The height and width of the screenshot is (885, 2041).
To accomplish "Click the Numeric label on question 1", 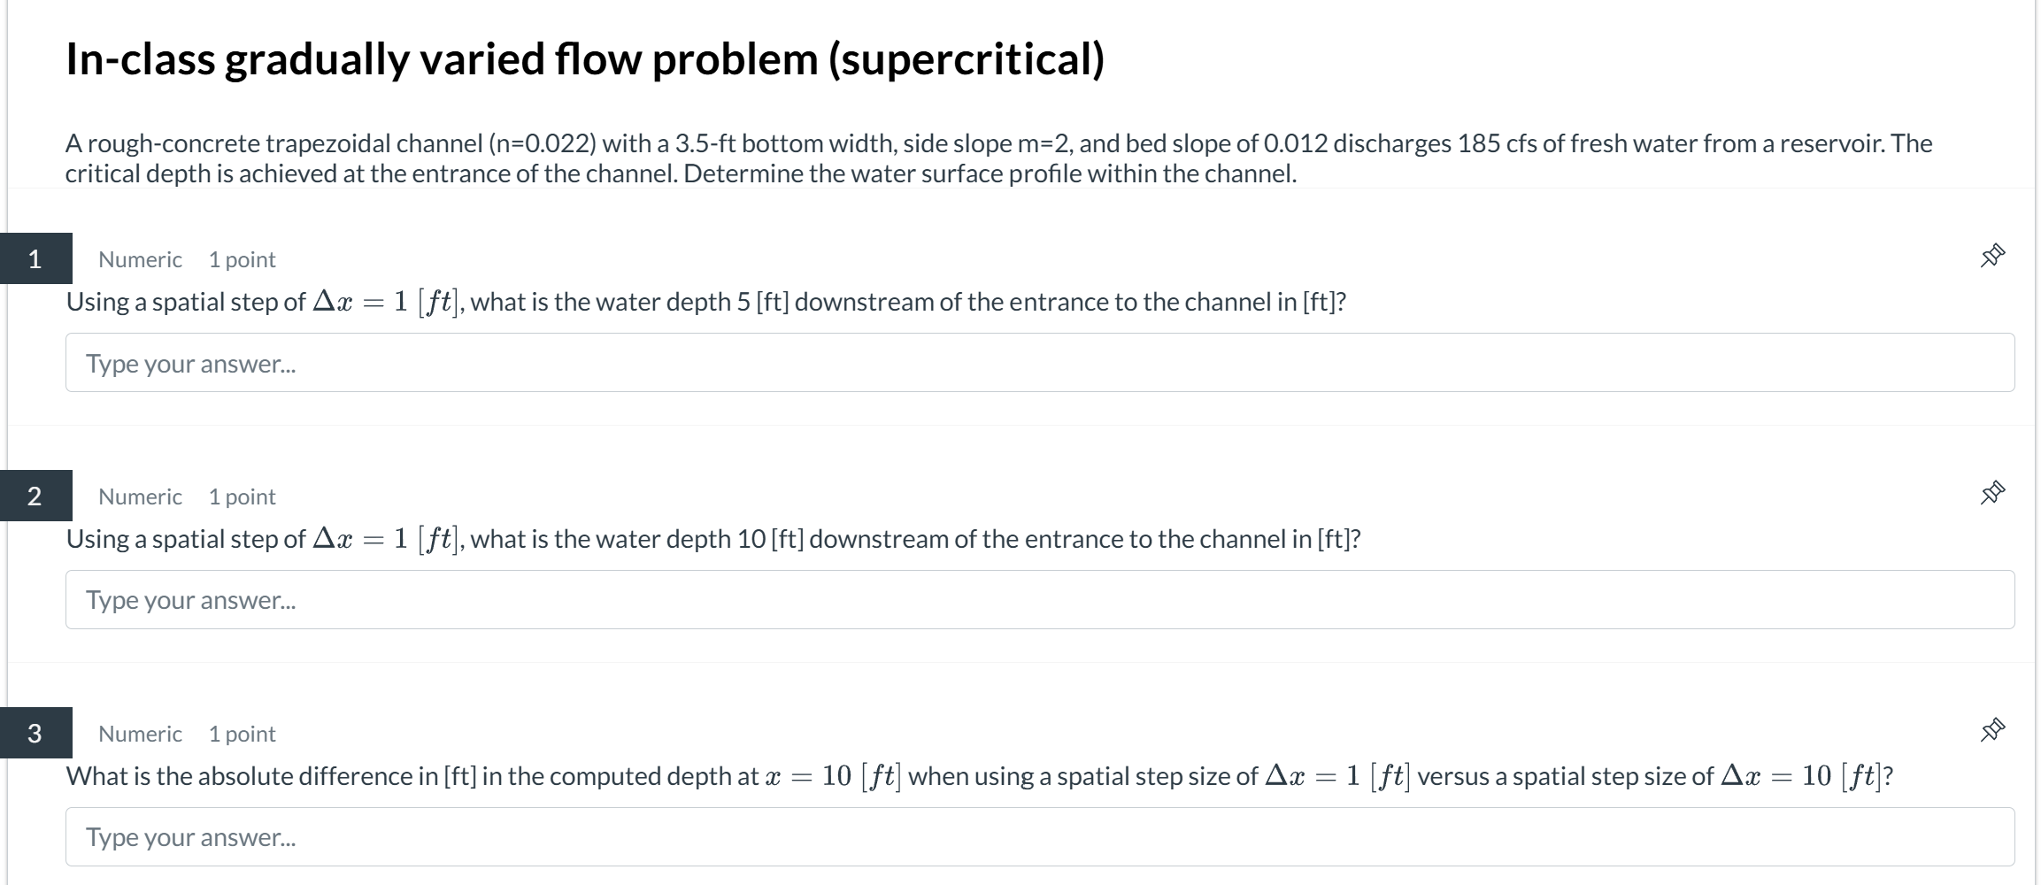I will [139, 258].
